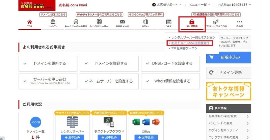Open the おトクな情報キャンペーン banner
Viewport: 270px width, 140px height.
(228, 91)
